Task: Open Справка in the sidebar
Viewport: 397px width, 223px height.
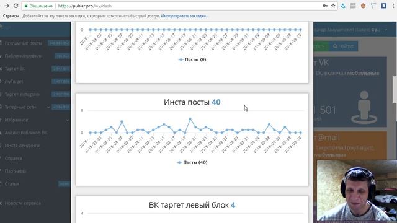Action: (13, 159)
